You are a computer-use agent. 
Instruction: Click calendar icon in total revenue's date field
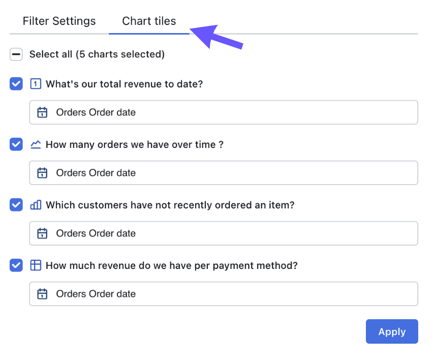click(x=42, y=112)
